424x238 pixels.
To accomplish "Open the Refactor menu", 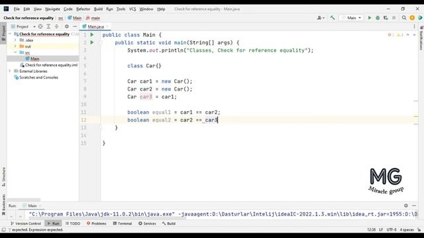I will coord(83,9).
